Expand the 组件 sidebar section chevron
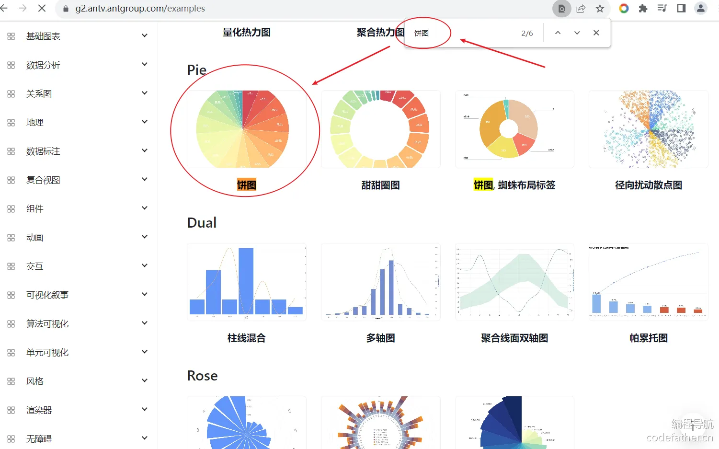The image size is (719, 449). pos(145,208)
